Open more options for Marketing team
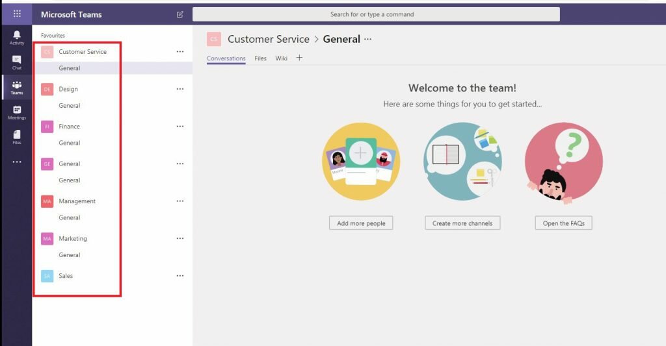The width and height of the screenshot is (666, 346). tap(180, 238)
